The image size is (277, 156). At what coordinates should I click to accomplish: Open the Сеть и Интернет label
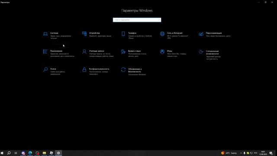coord(175,33)
